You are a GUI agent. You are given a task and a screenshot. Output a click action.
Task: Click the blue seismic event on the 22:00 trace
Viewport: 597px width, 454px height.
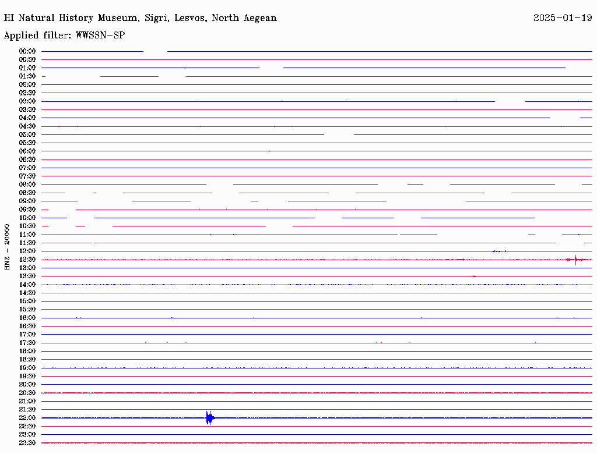click(210, 418)
